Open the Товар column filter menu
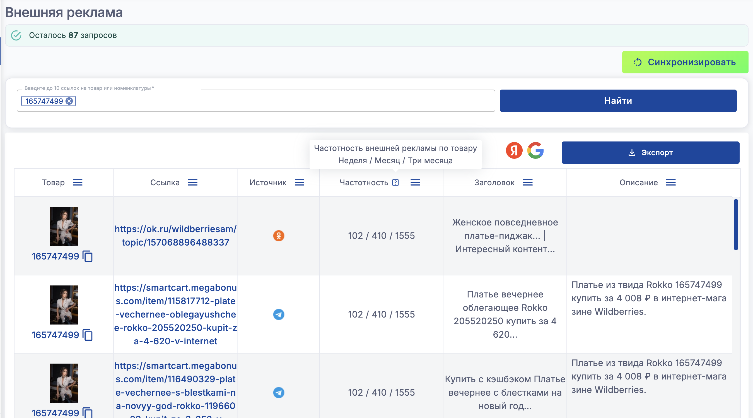This screenshot has width=753, height=418. [x=78, y=182]
